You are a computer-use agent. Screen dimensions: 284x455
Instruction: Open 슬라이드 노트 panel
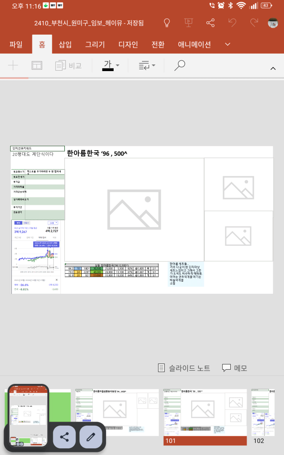pos(184,368)
